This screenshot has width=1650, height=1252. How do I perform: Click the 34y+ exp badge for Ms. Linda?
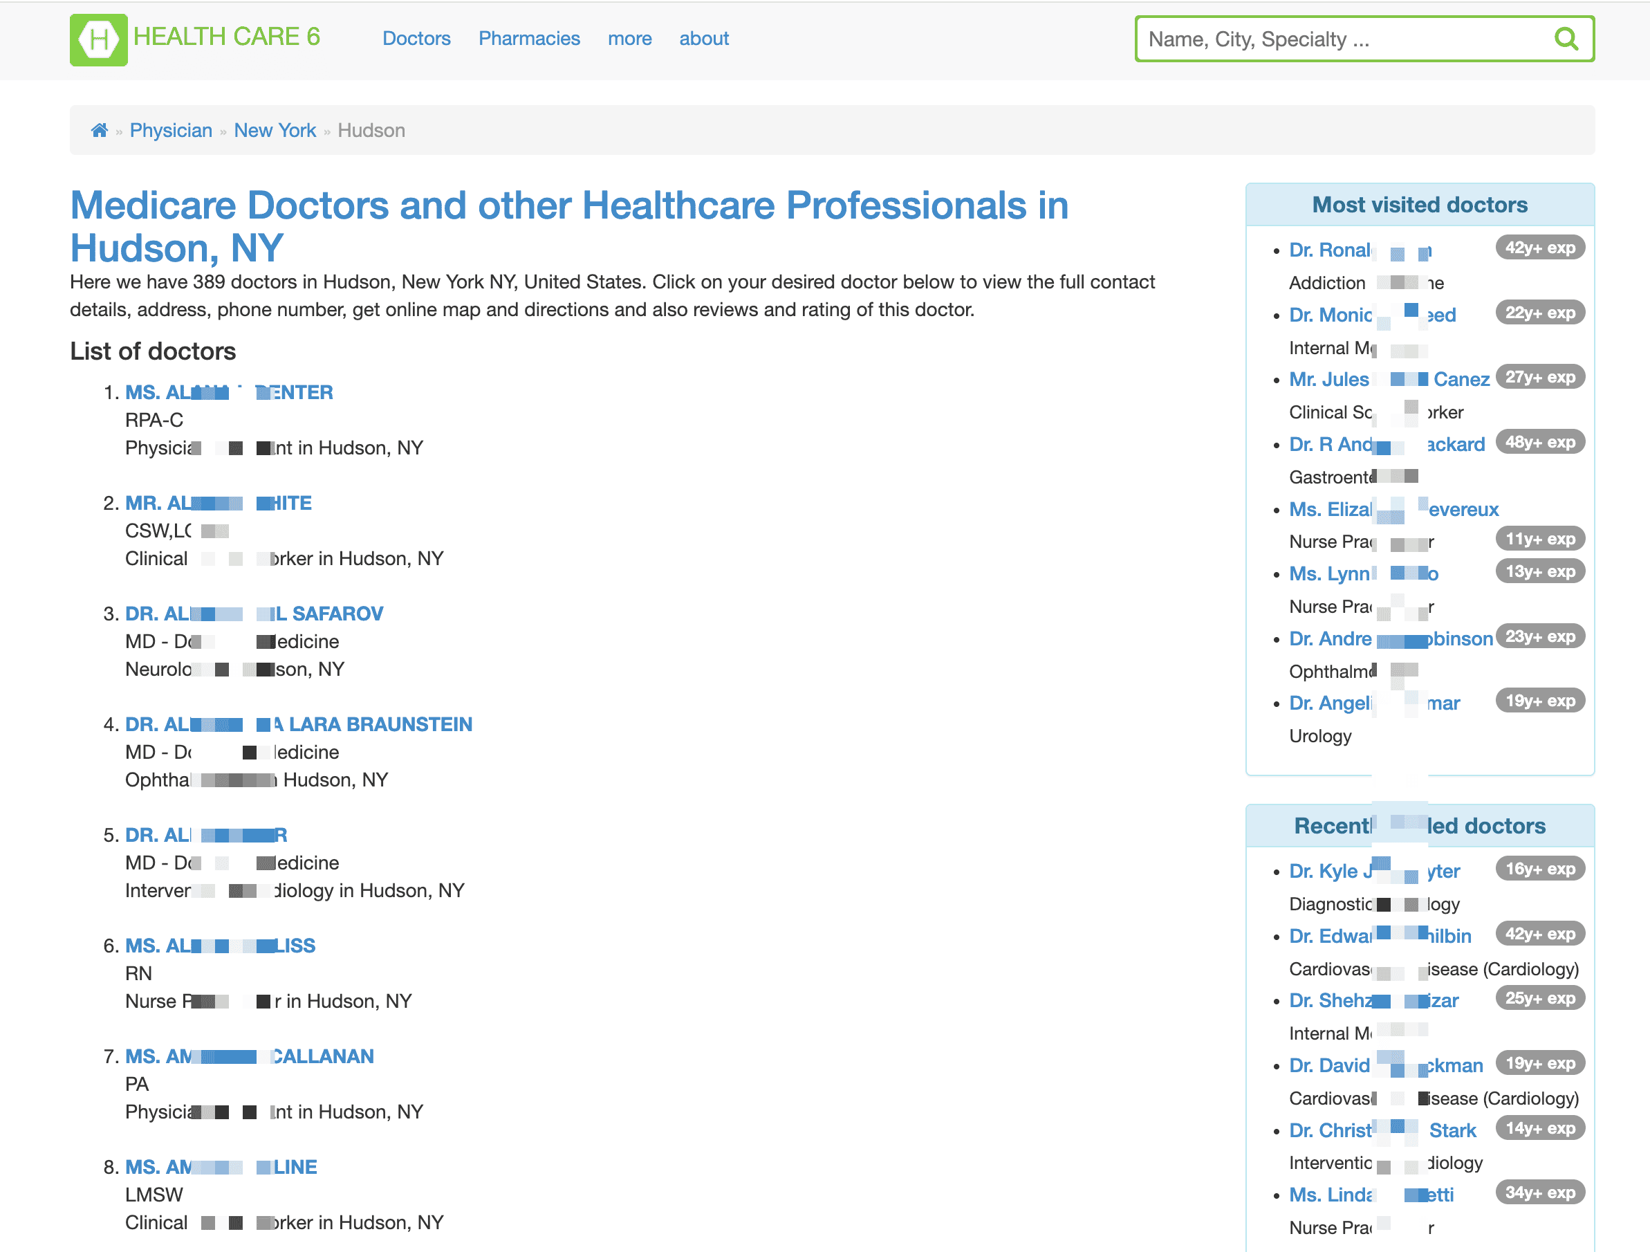coord(1539,1193)
